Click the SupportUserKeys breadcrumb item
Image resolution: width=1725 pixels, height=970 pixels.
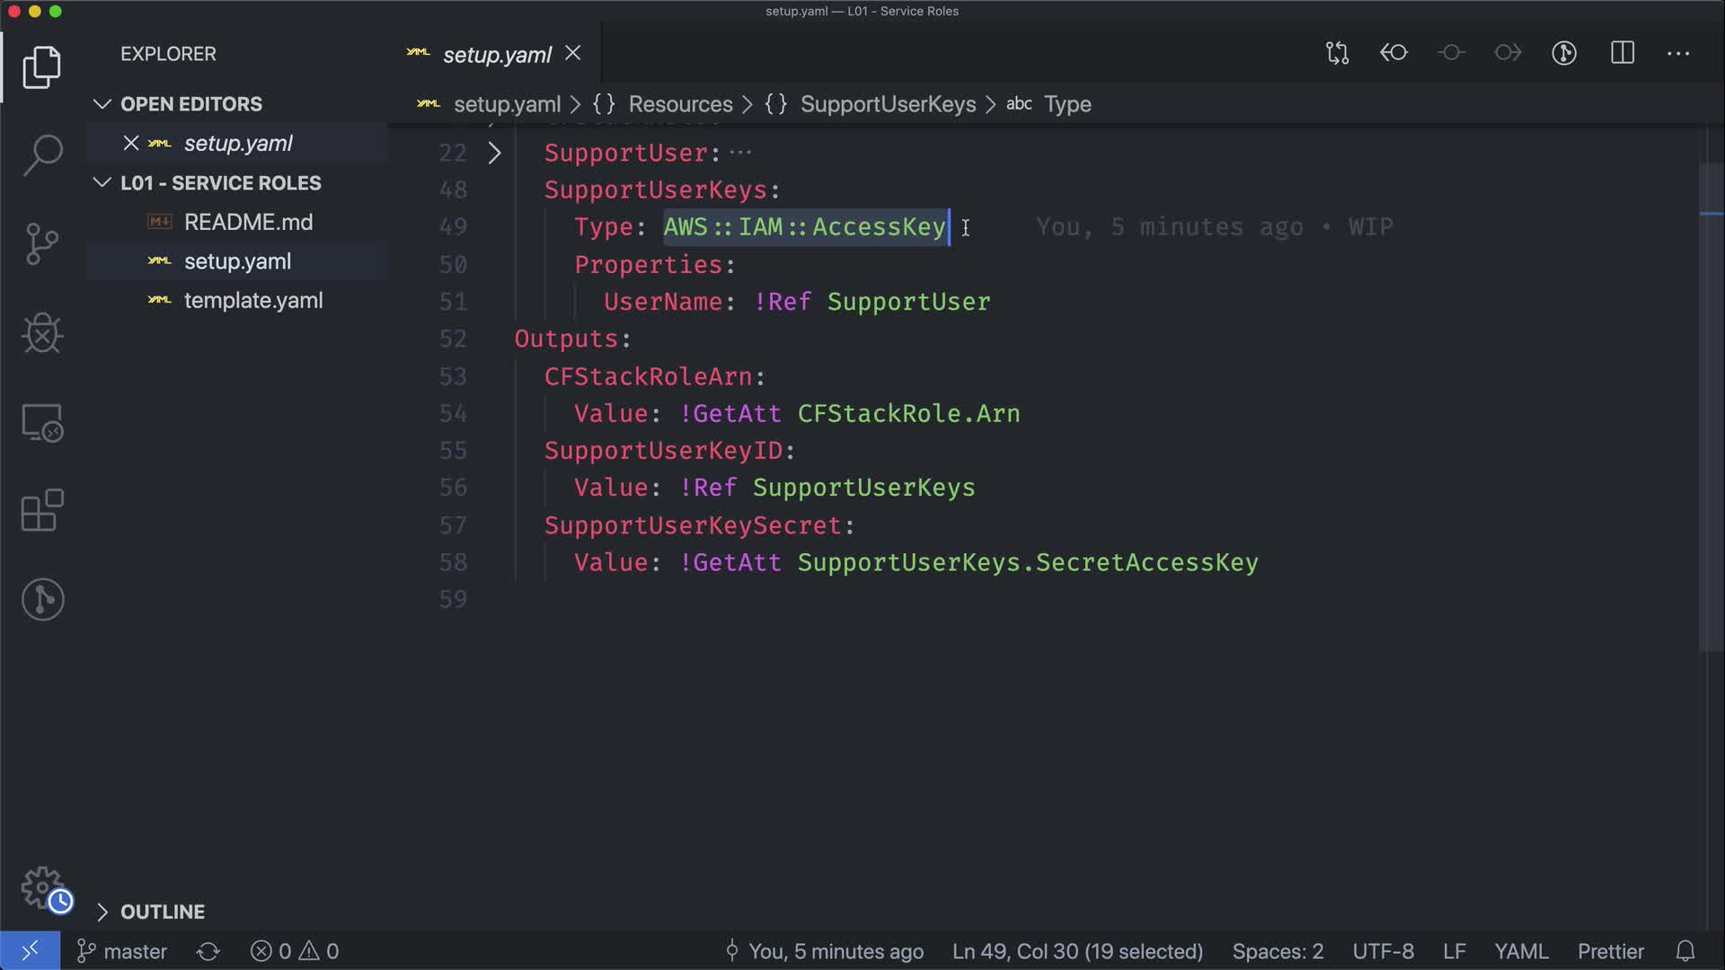(887, 104)
